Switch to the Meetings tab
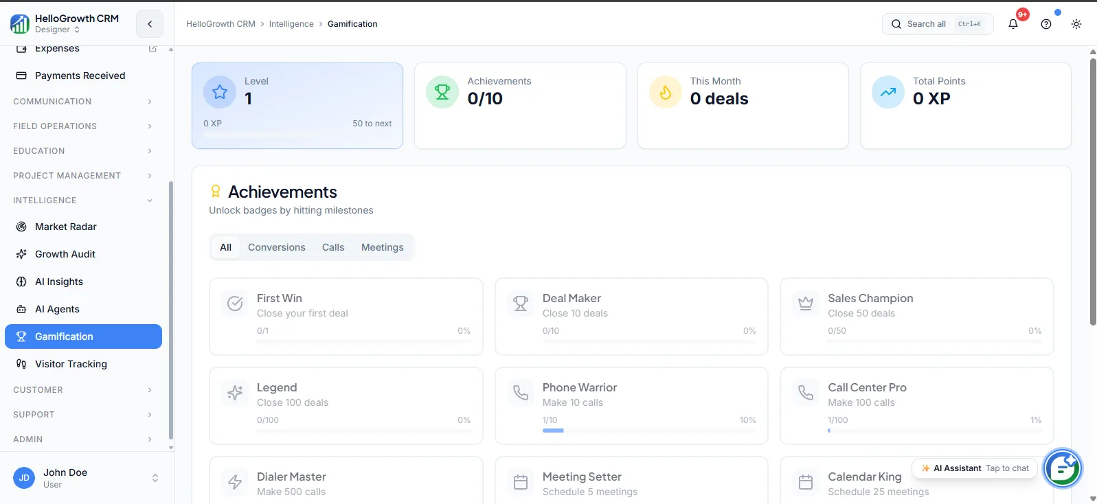1097x504 pixels. coord(383,247)
